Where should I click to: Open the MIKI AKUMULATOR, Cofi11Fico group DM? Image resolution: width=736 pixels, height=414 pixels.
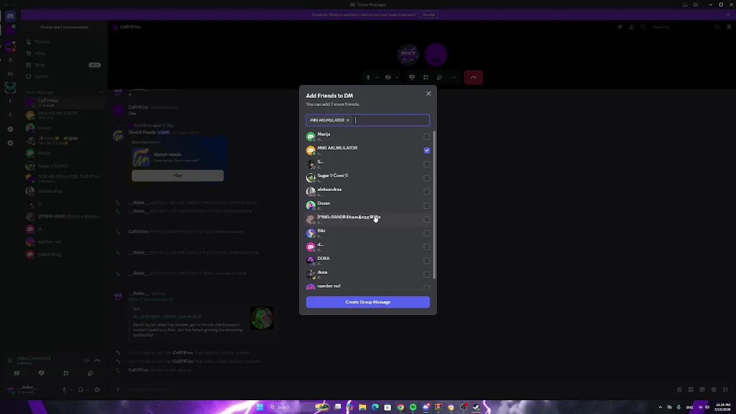coord(63,178)
